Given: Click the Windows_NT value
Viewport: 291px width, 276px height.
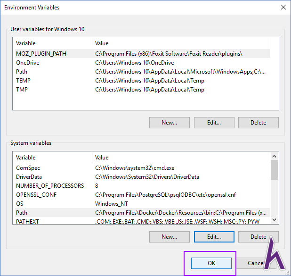Looking at the screenshot, I should click(111, 204).
